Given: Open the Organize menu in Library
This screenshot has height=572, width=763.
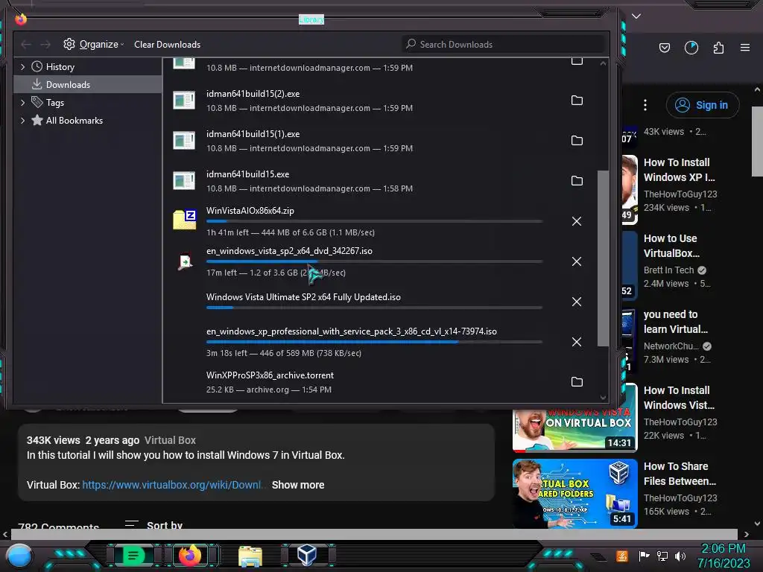Looking at the screenshot, I should pos(93,44).
